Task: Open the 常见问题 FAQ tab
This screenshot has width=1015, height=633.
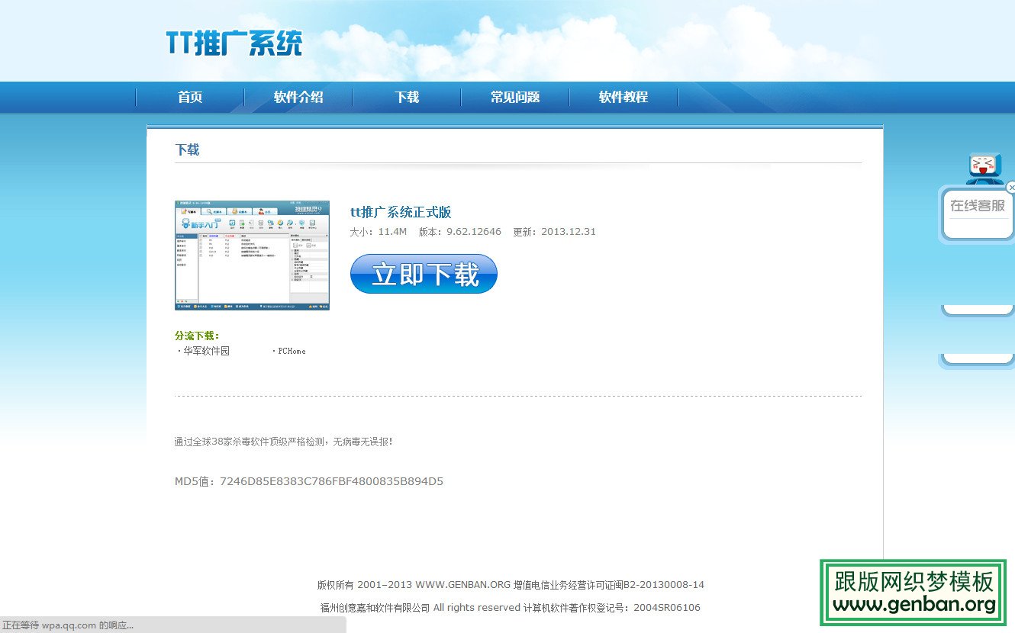Action: point(514,97)
